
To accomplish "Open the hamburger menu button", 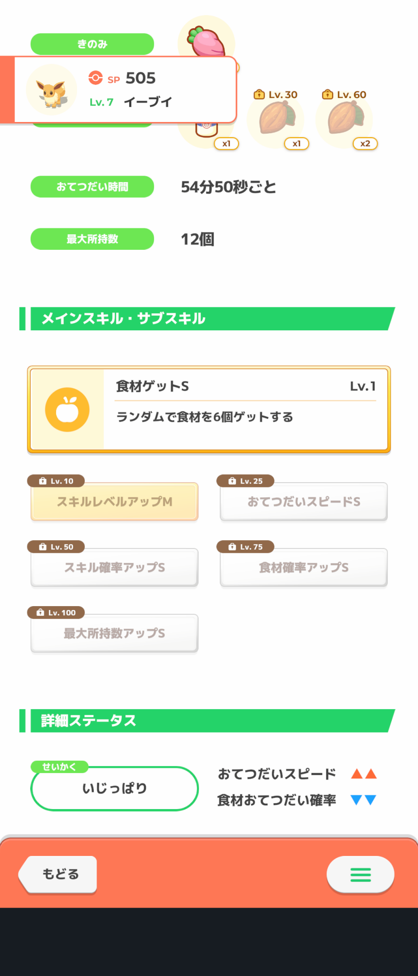I will (360, 874).
